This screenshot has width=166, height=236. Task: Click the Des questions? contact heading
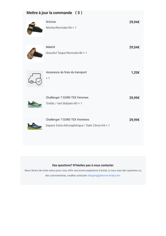coord(83,165)
